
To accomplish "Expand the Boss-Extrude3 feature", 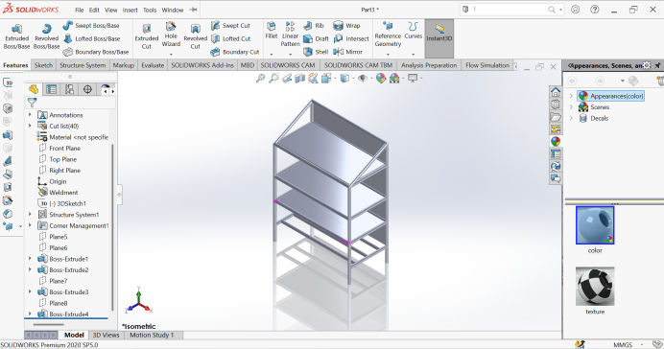I will pyautogui.click(x=30, y=291).
